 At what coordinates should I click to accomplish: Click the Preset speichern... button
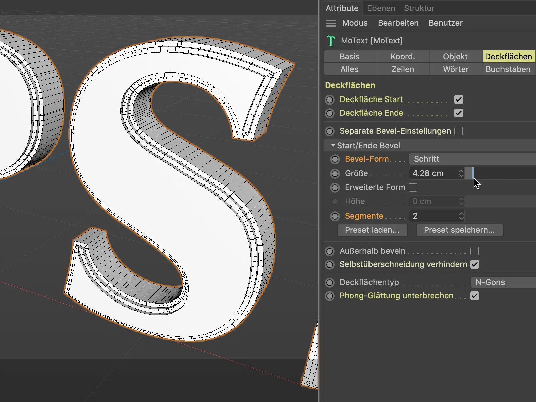coord(460,230)
